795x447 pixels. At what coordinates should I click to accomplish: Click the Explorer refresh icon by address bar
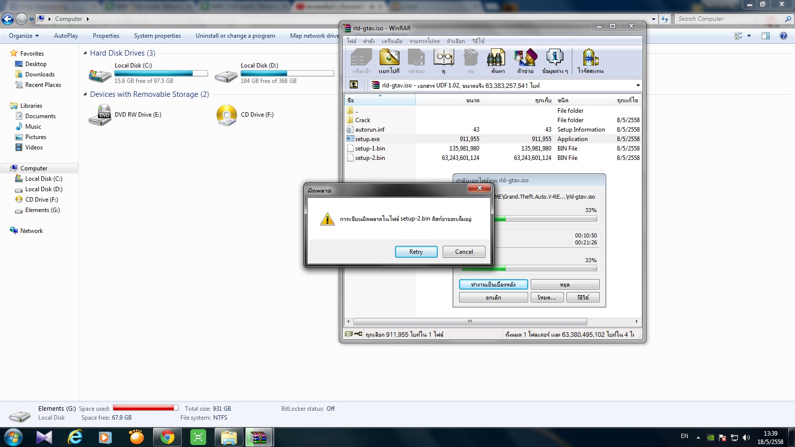pyautogui.click(x=665, y=19)
